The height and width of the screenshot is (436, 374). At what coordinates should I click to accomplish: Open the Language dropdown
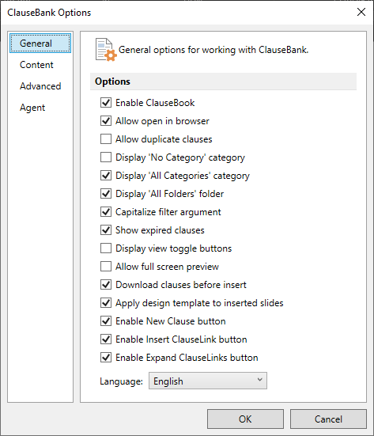pos(208,381)
